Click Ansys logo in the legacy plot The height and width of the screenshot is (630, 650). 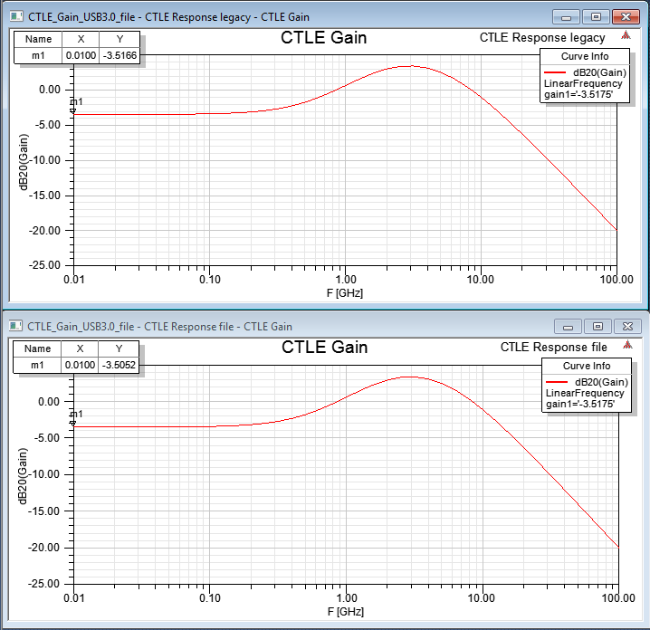tap(626, 35)
